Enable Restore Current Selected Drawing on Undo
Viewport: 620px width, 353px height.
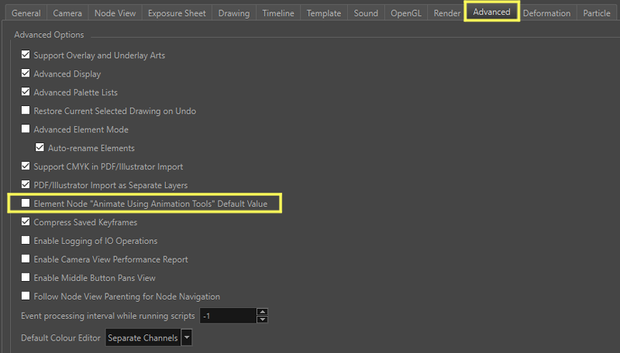pos(26,111)
